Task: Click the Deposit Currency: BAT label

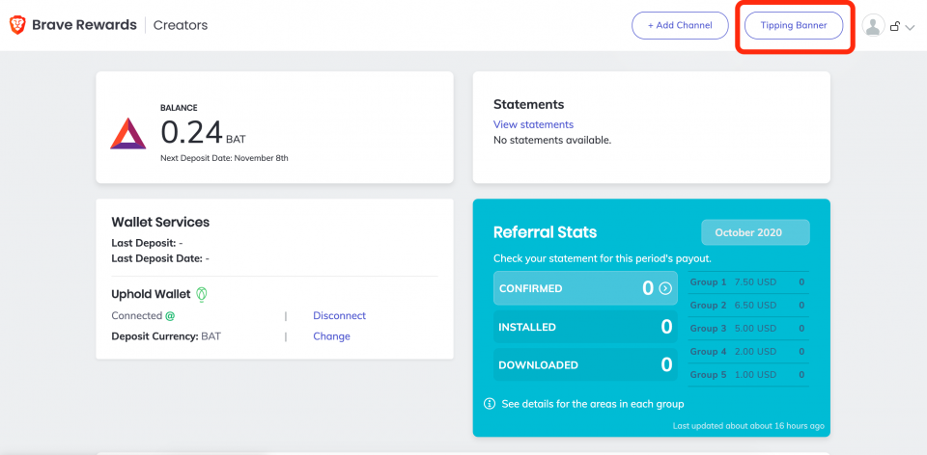Action: pos(166,336)
